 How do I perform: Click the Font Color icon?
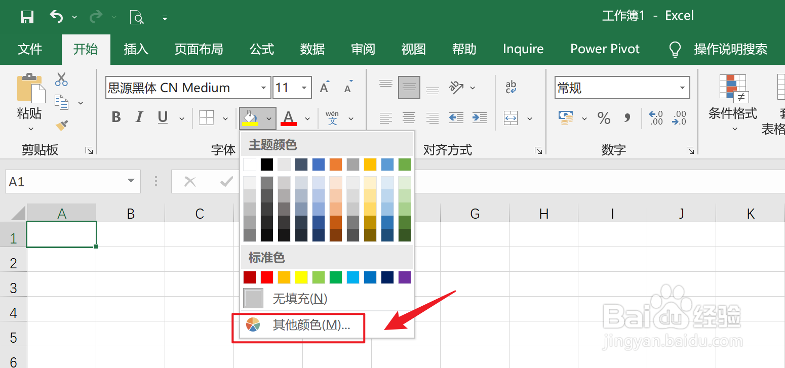(288, 118)
